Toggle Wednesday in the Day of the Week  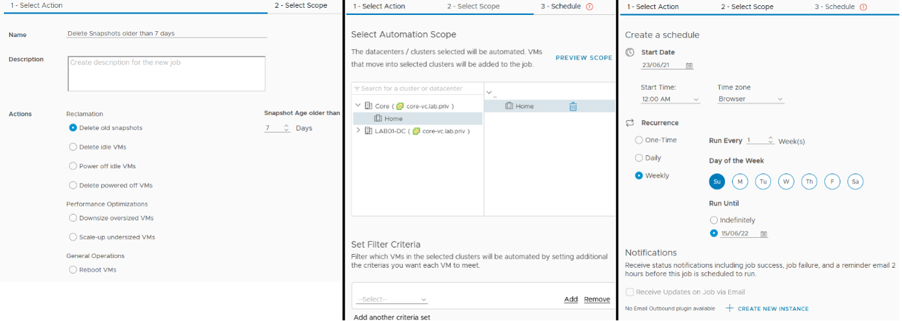(x=786, y=182)
